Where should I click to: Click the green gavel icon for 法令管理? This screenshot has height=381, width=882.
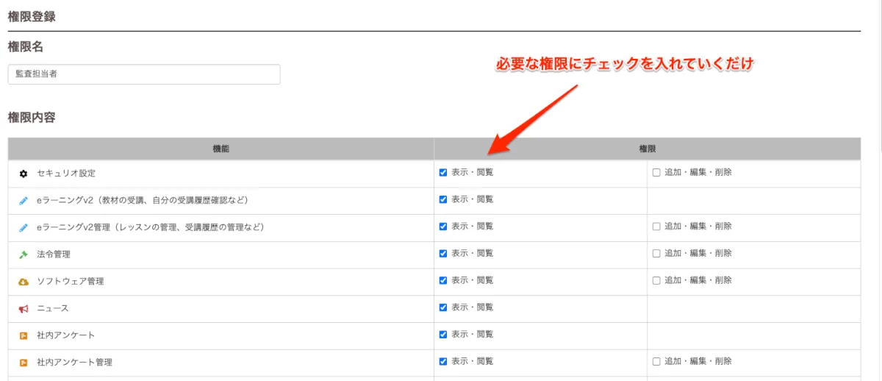(24, 254)
